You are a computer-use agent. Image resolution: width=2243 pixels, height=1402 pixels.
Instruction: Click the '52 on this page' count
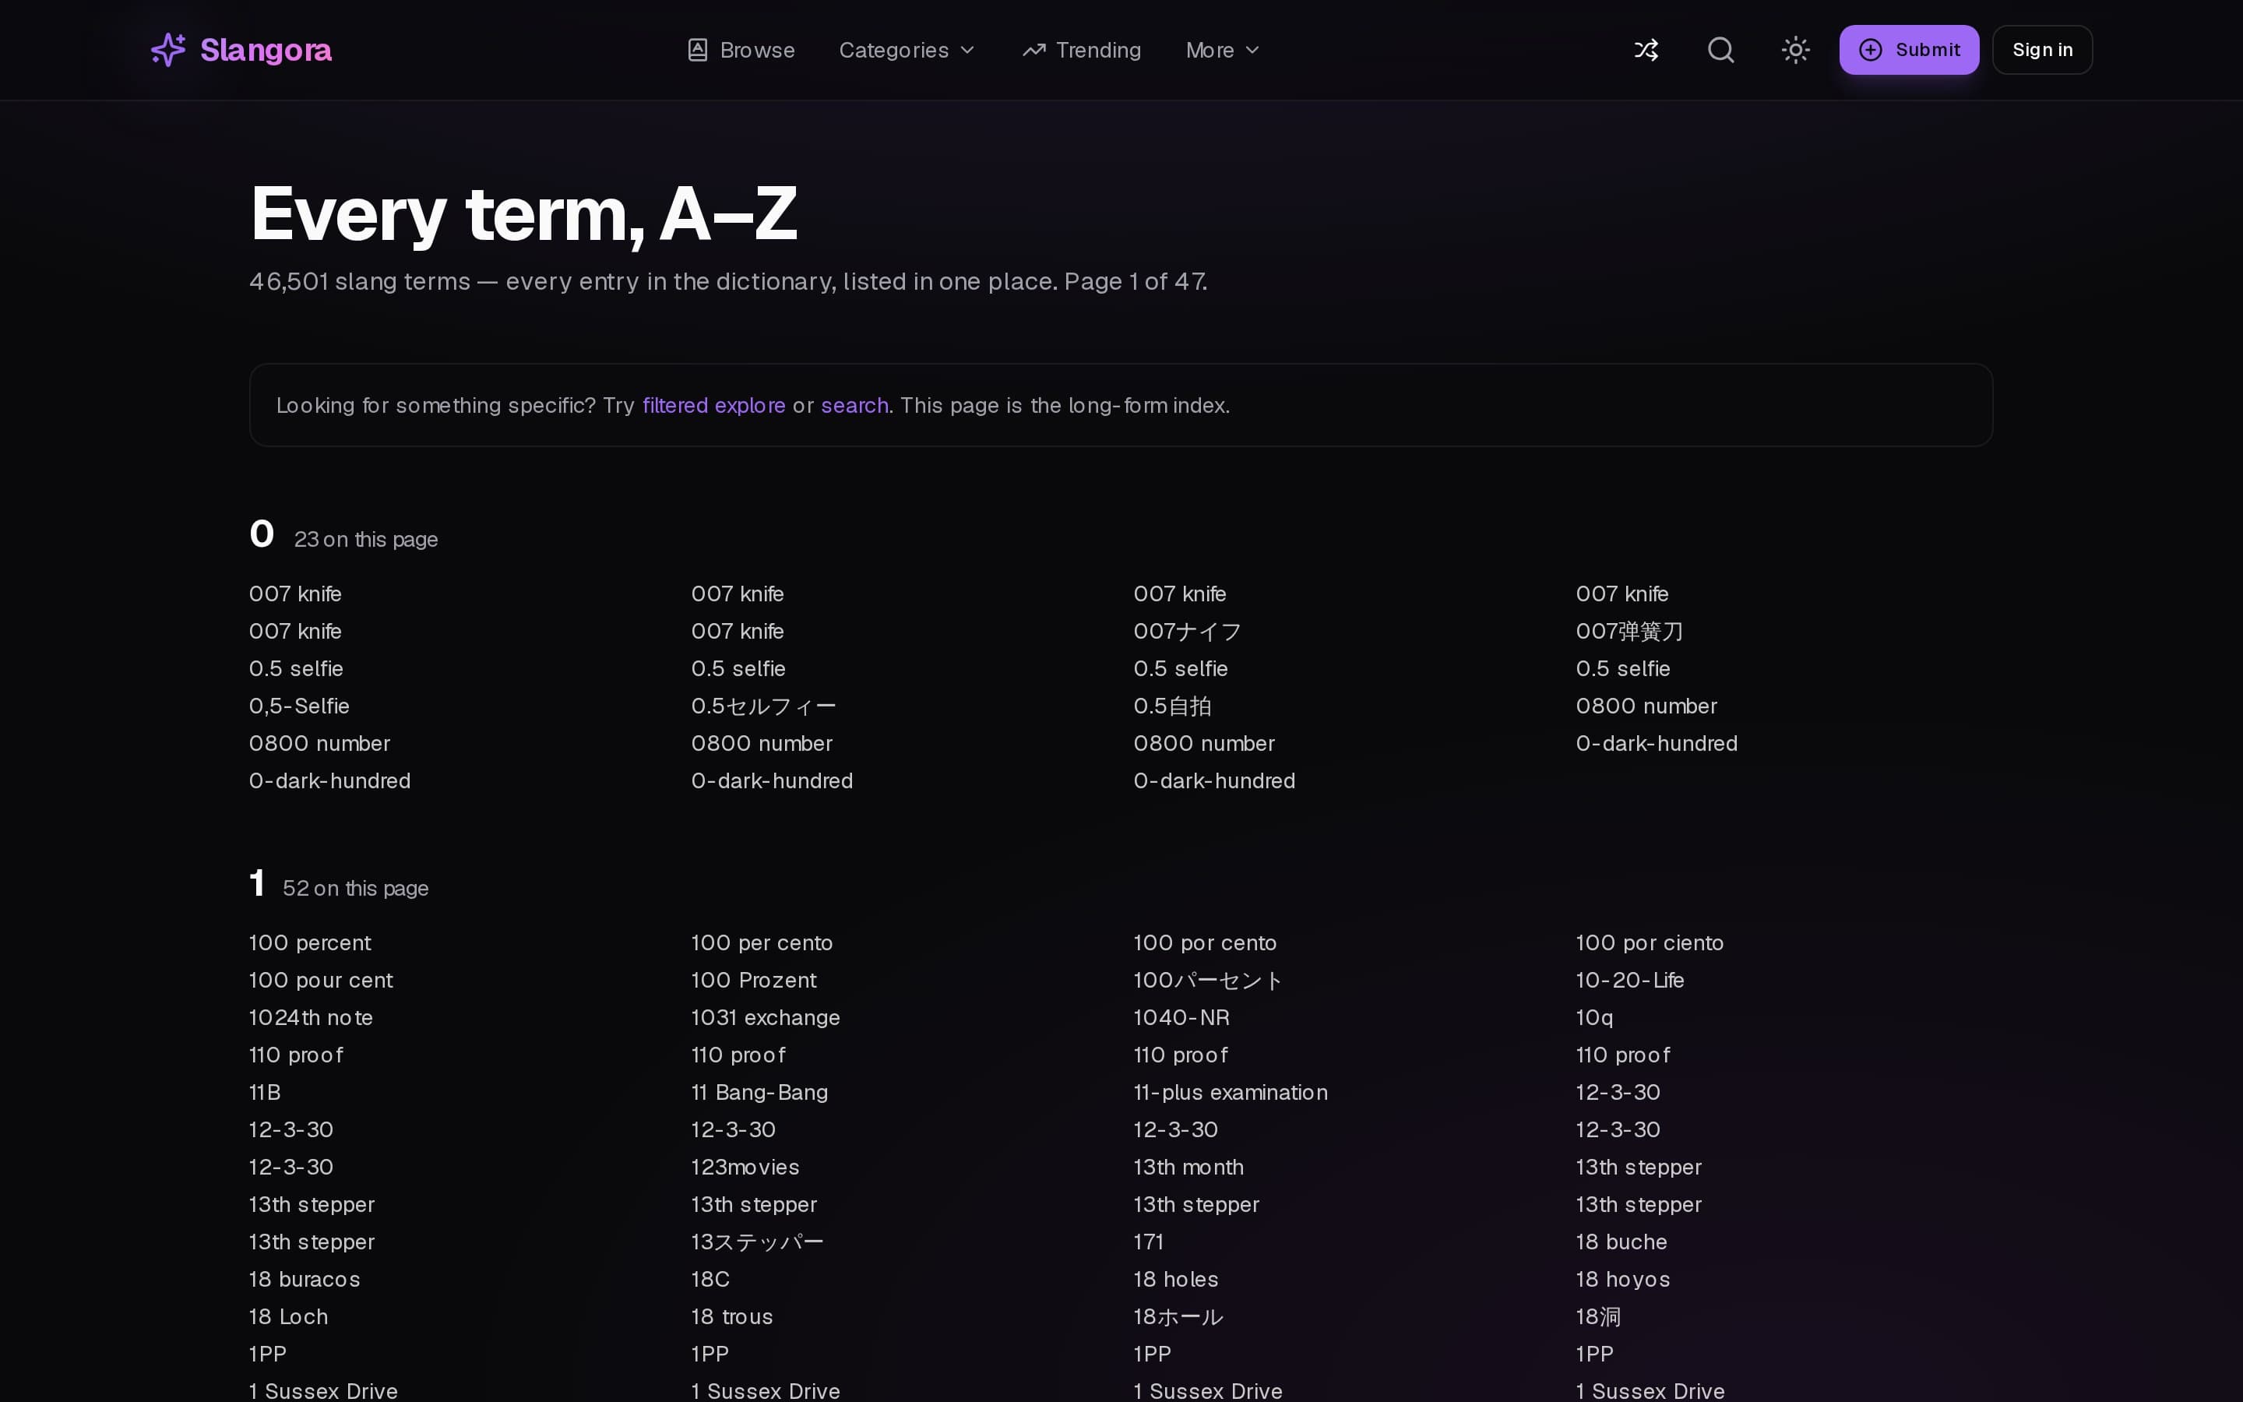click(x=356, y=888)
